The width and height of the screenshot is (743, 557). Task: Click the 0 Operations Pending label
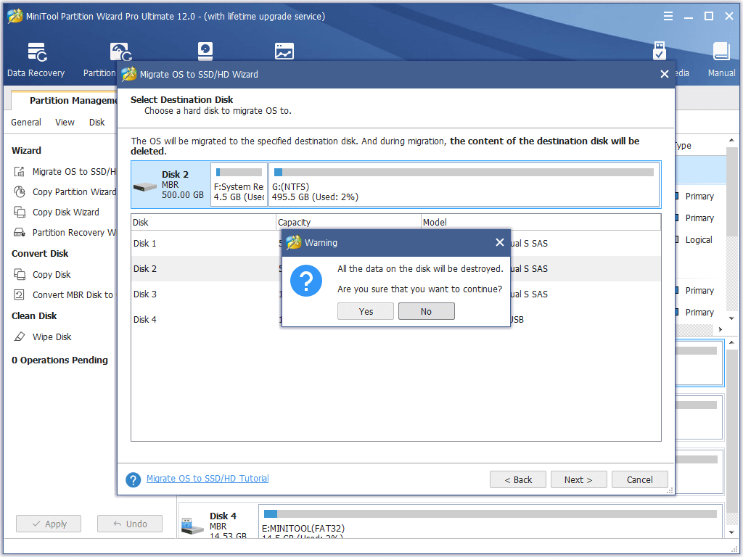click(x=59, y=360)
